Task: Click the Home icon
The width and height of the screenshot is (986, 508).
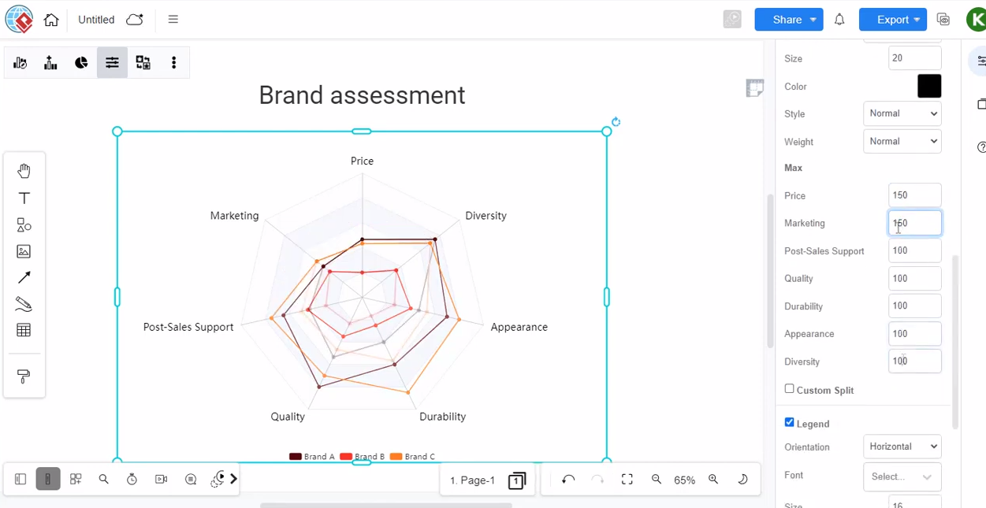Action: [x=51, y=20]
